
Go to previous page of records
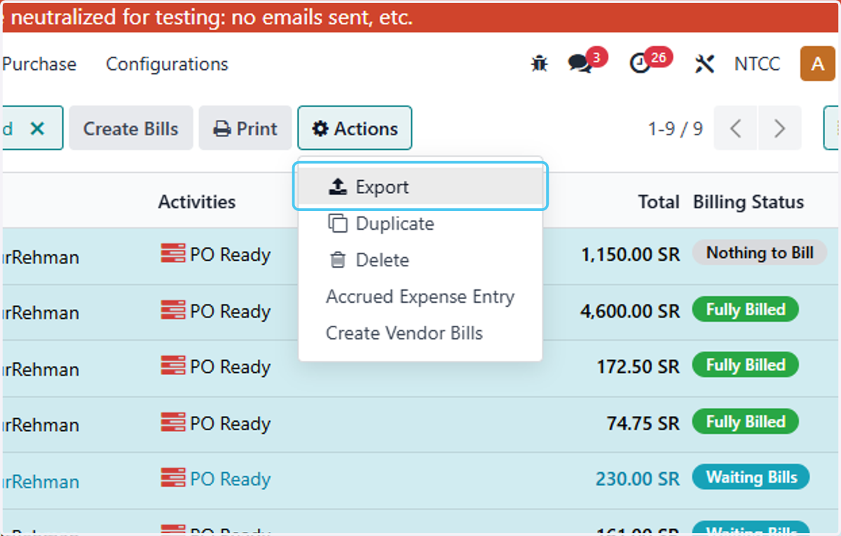736,128
